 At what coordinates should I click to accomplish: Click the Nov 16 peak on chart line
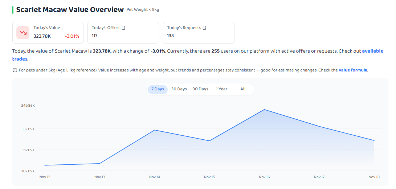pos(264,110)
